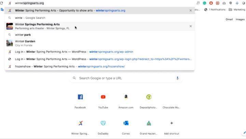246x139 pixels.
Task: Open the Images link
Action: point(240,19)
